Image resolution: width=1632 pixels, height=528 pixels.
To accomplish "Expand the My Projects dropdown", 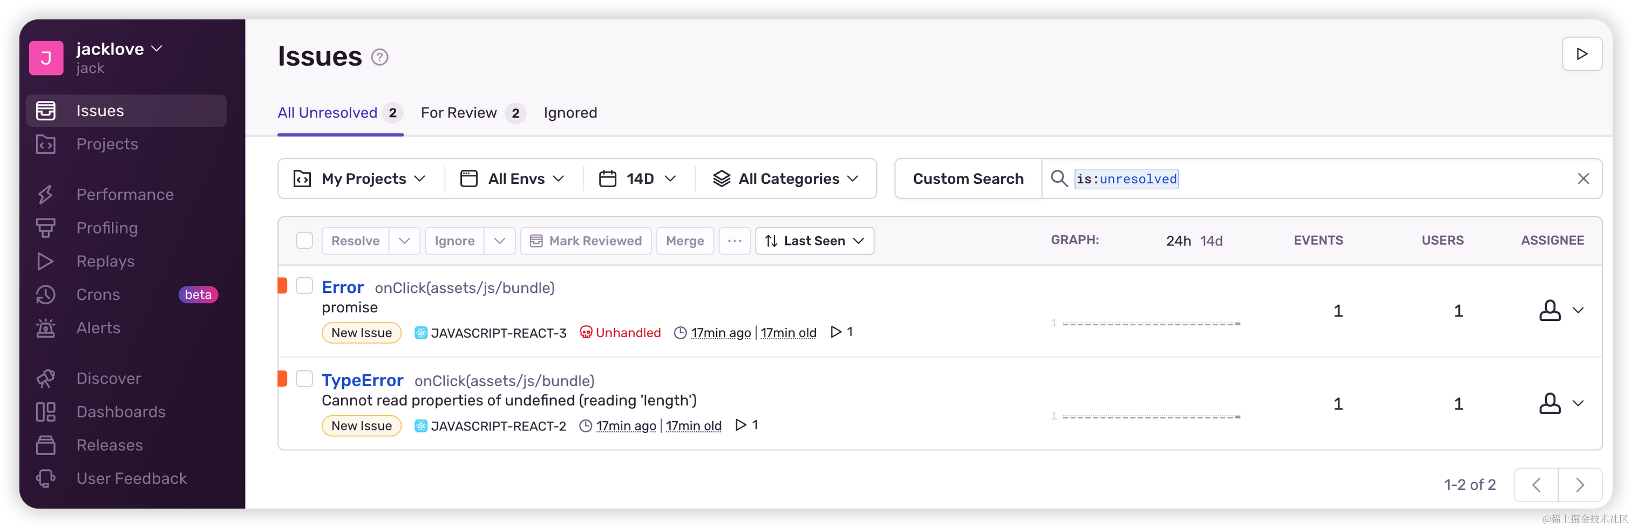I will tap(361, 179).
